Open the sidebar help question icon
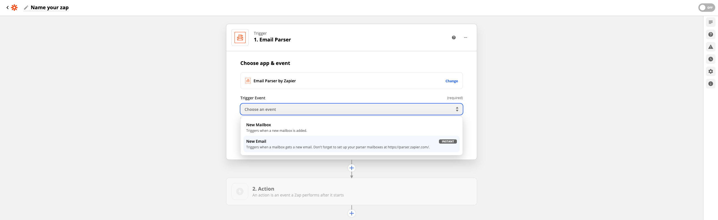The image size is (718, 220). click(x=710, y=34)
